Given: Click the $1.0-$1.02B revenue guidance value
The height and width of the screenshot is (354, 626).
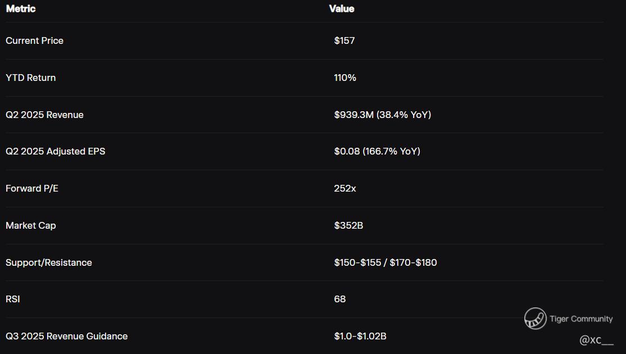Looking at the screenshot, I should [361, 337].
